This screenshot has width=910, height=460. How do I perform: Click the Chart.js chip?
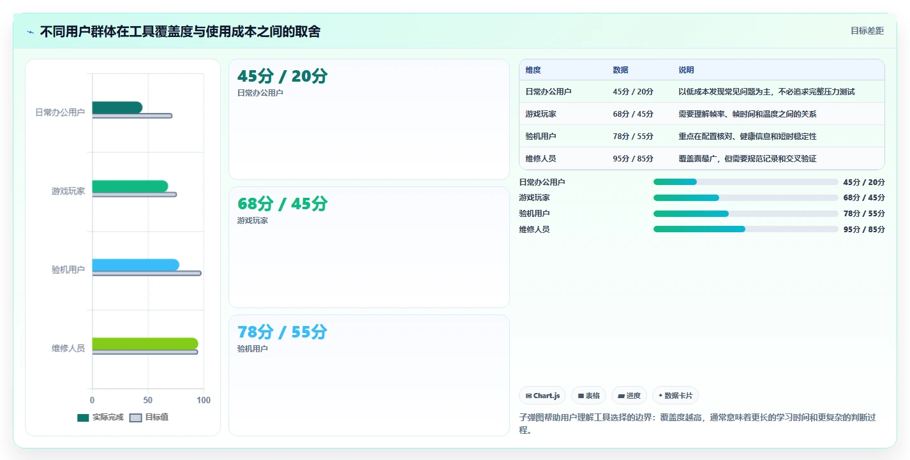point(542,396)
